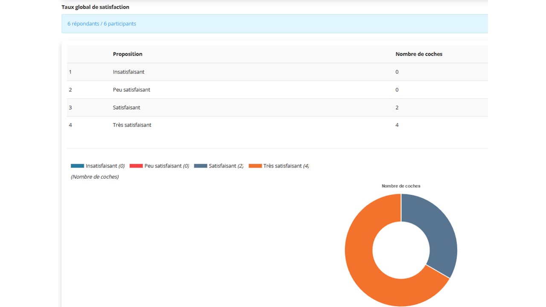
Task: Click the blue Insatisfaisant legend color box
Action: point(77,166)
